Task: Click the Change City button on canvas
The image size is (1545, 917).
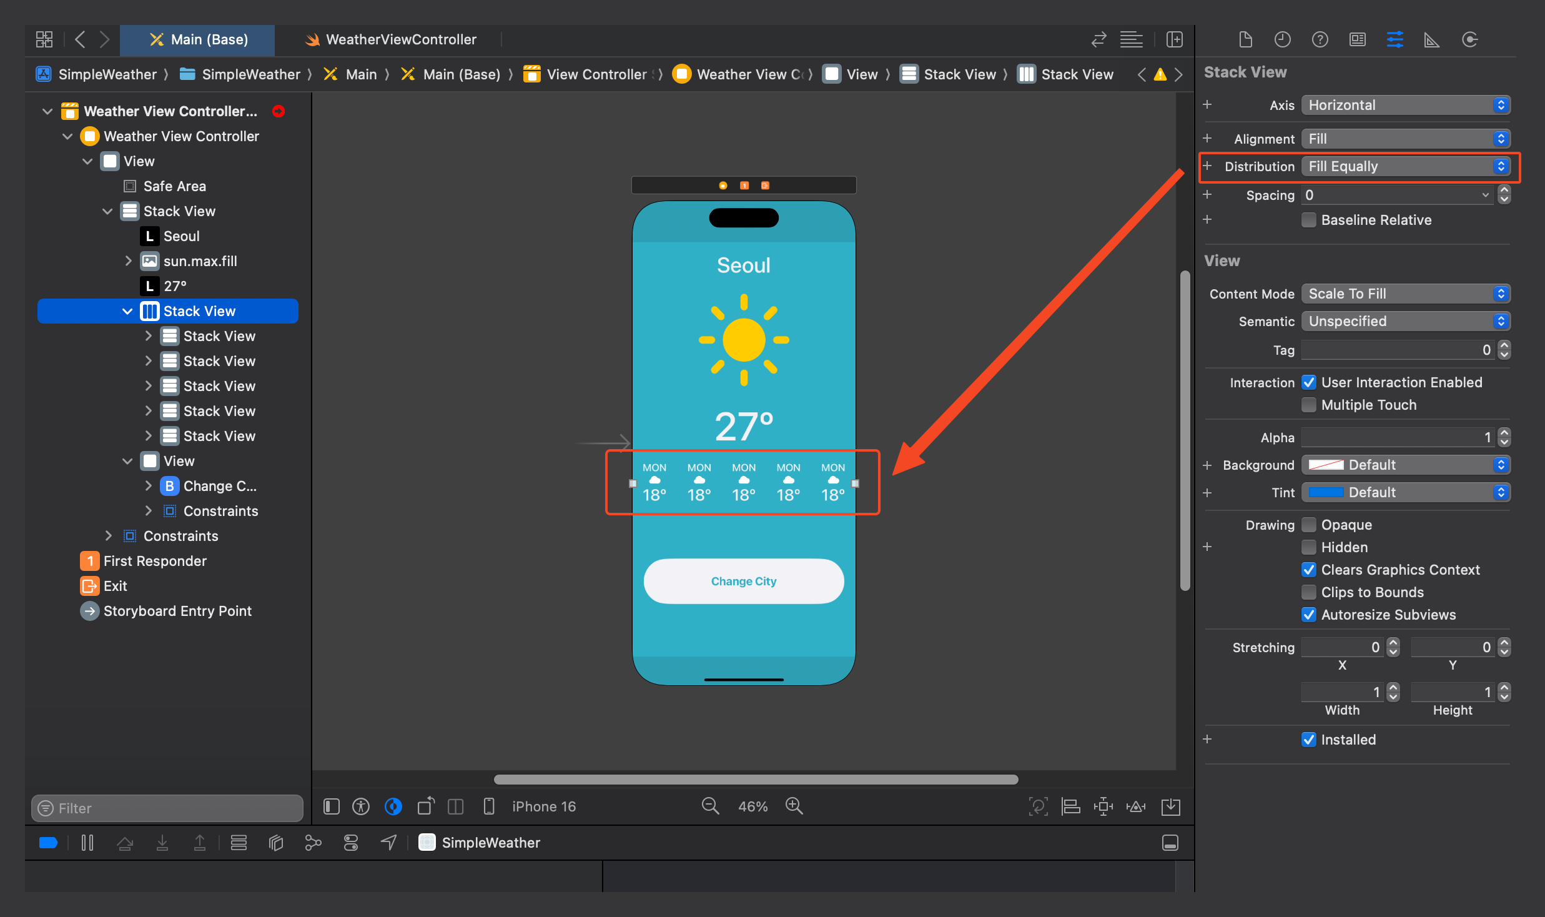Action: coord(743,581)
